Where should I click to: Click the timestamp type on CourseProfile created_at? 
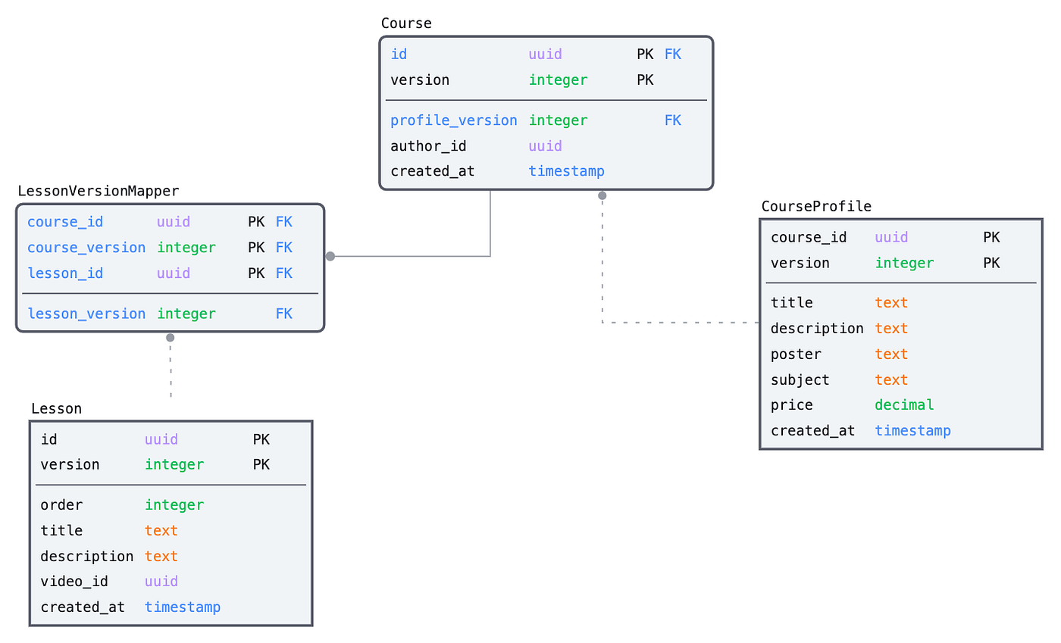tap(913, 430)
